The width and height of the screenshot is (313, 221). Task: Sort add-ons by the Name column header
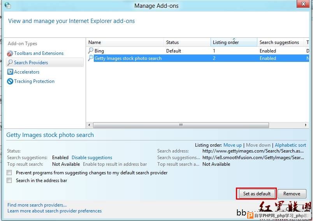point(125,42)
